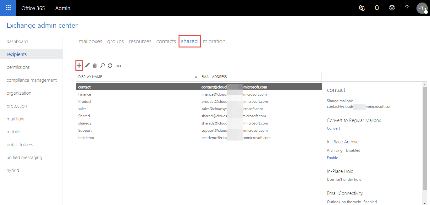Select the Finance mailbox row

pos(199,94)
